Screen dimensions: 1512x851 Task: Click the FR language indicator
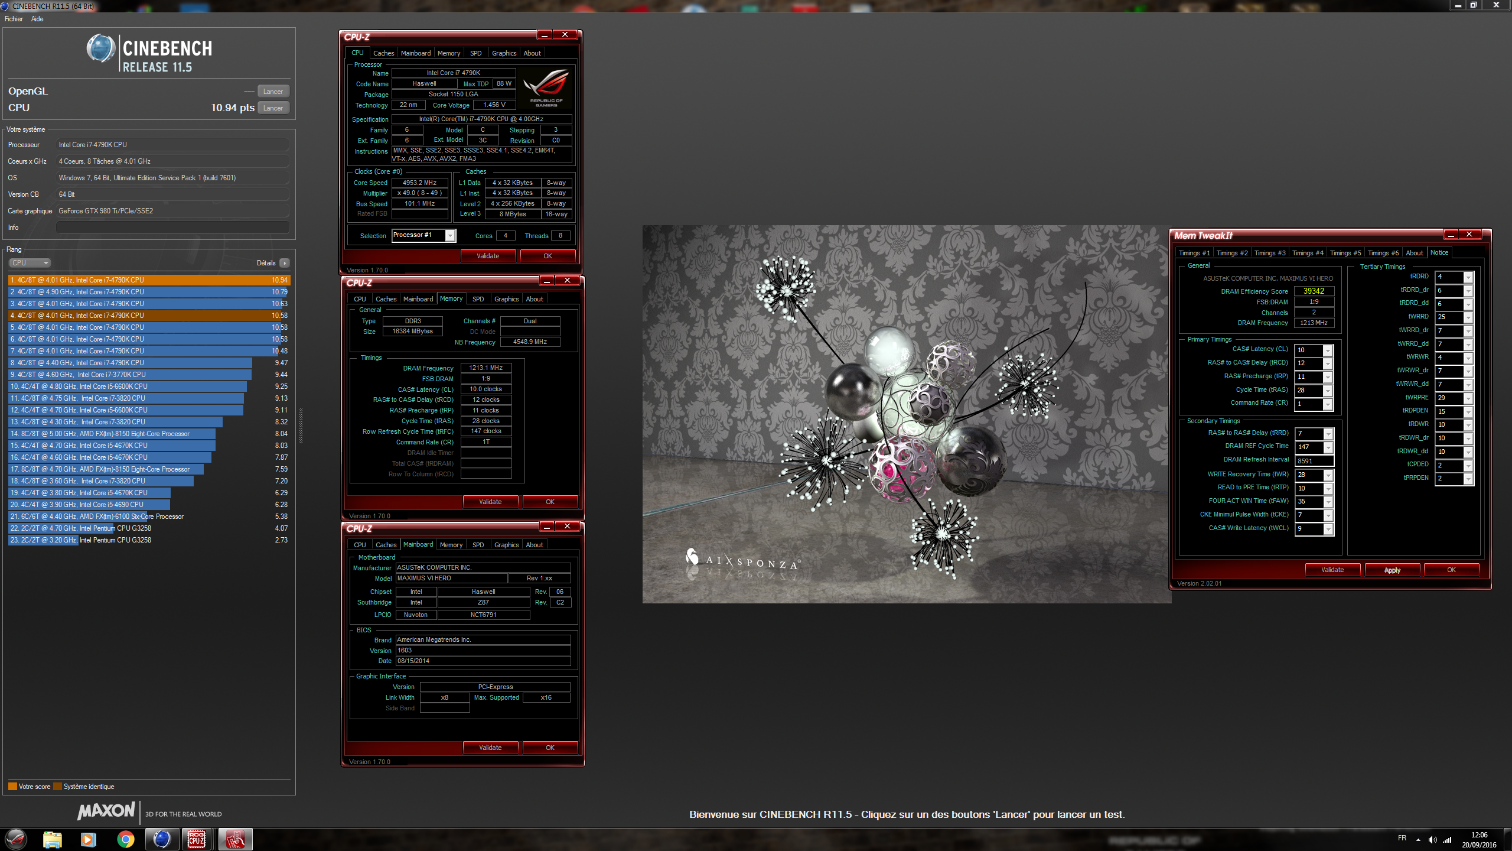point(1402,838)
